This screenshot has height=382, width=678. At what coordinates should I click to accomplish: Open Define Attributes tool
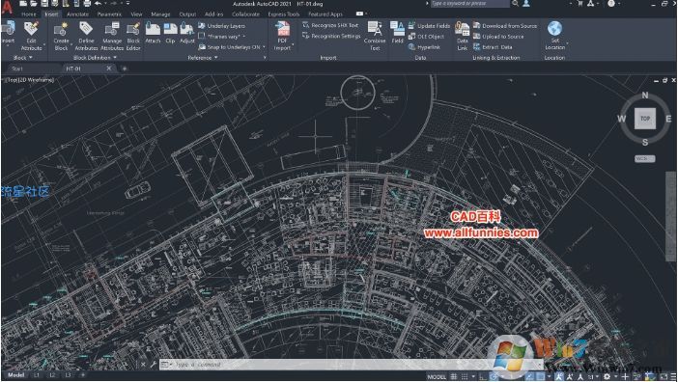(x=86, y=37)
